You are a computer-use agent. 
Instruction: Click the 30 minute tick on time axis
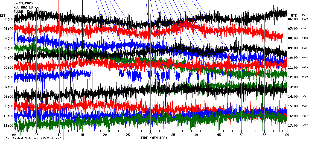(150, 135)
